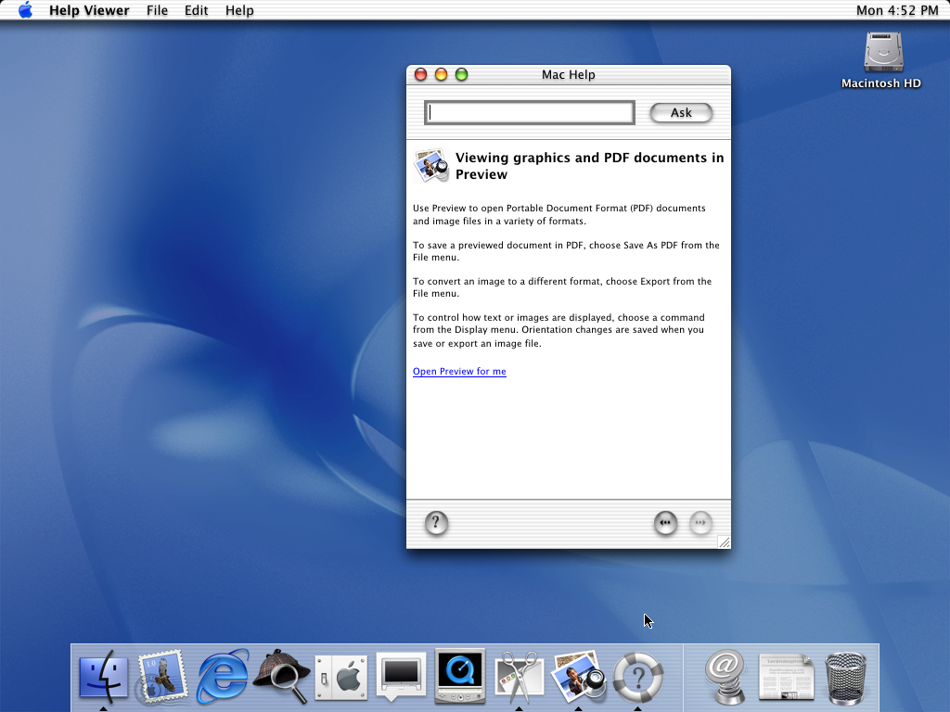Click the Preview icon beside the heading
Image resolution: width=950 pixels, height=712 pixels.
pyautogui.click(x=430, y=165)
